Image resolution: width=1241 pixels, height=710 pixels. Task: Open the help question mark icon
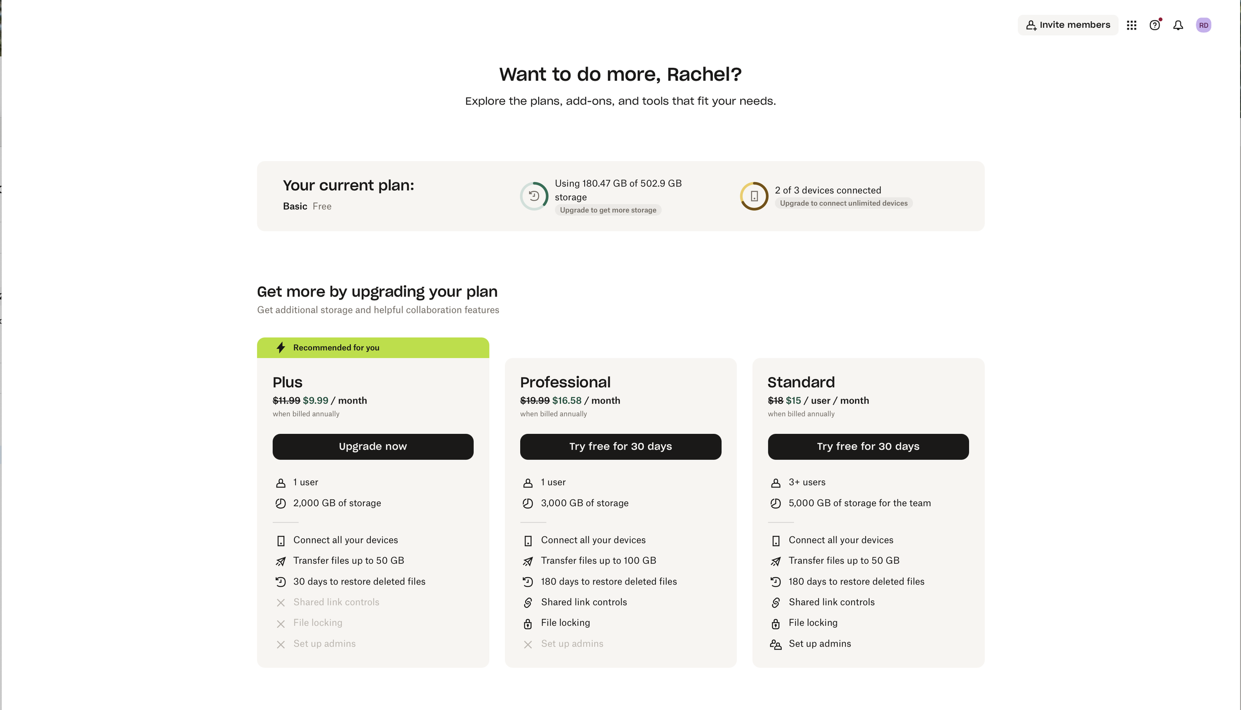pos(1155,25)
